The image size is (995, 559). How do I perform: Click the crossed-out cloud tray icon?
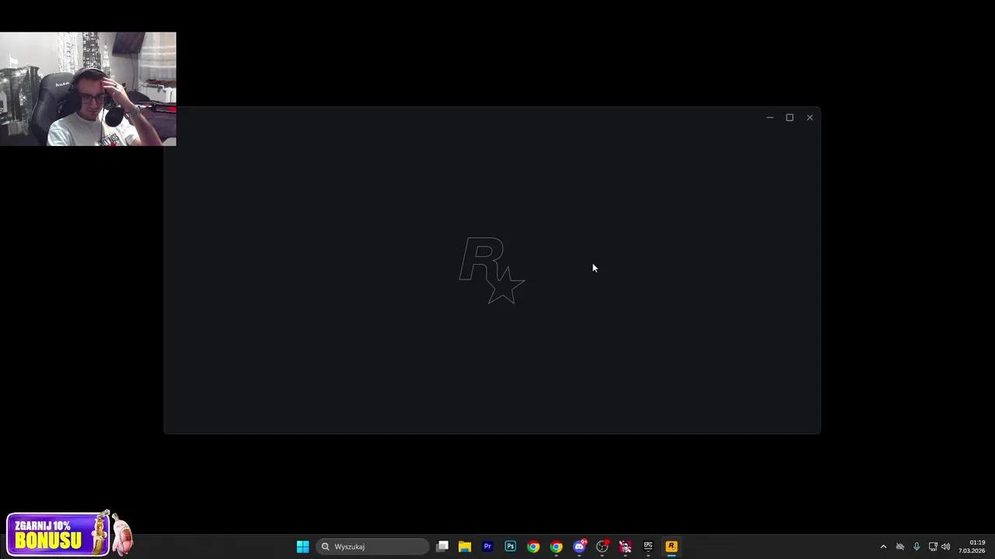coord(900,547)
